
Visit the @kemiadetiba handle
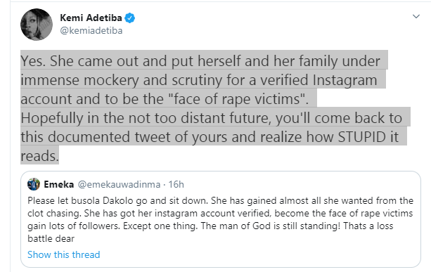tap(91, 30)
